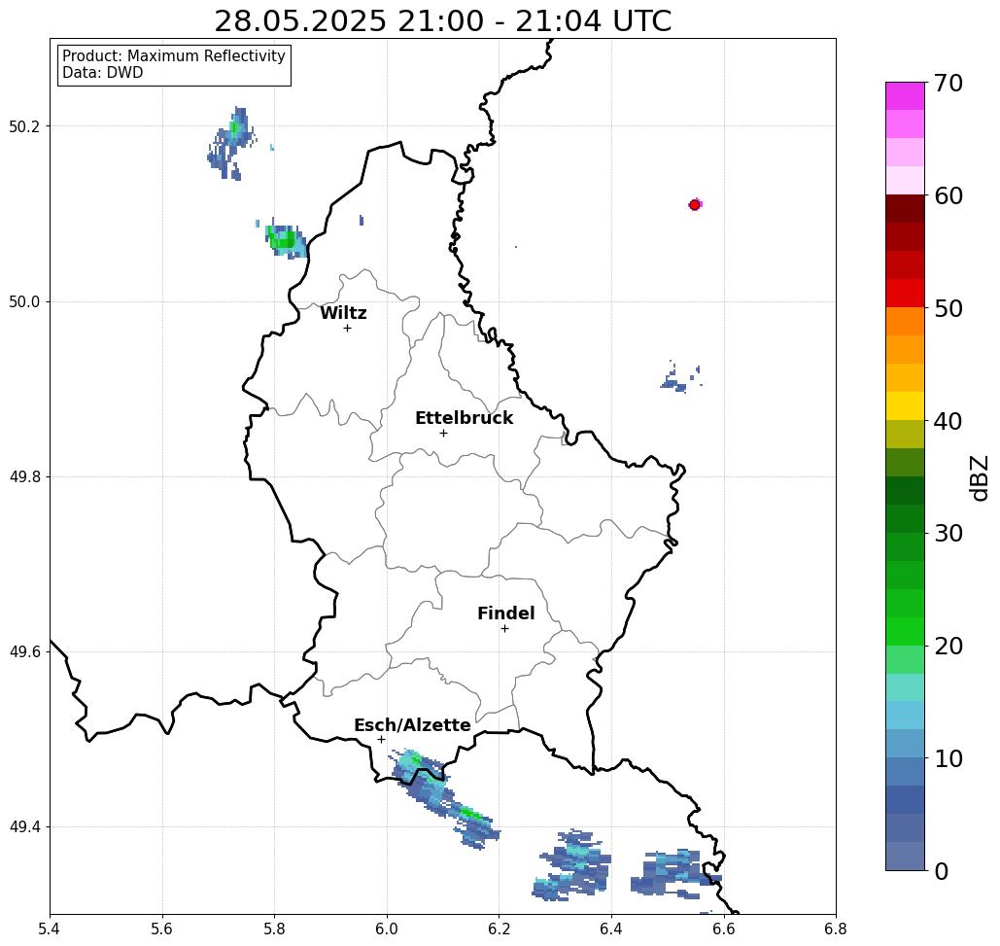The width and height of the screenshot is (1000, 946).
Task: Click the longitude axis label 5.4
Action: pos(50,928)
